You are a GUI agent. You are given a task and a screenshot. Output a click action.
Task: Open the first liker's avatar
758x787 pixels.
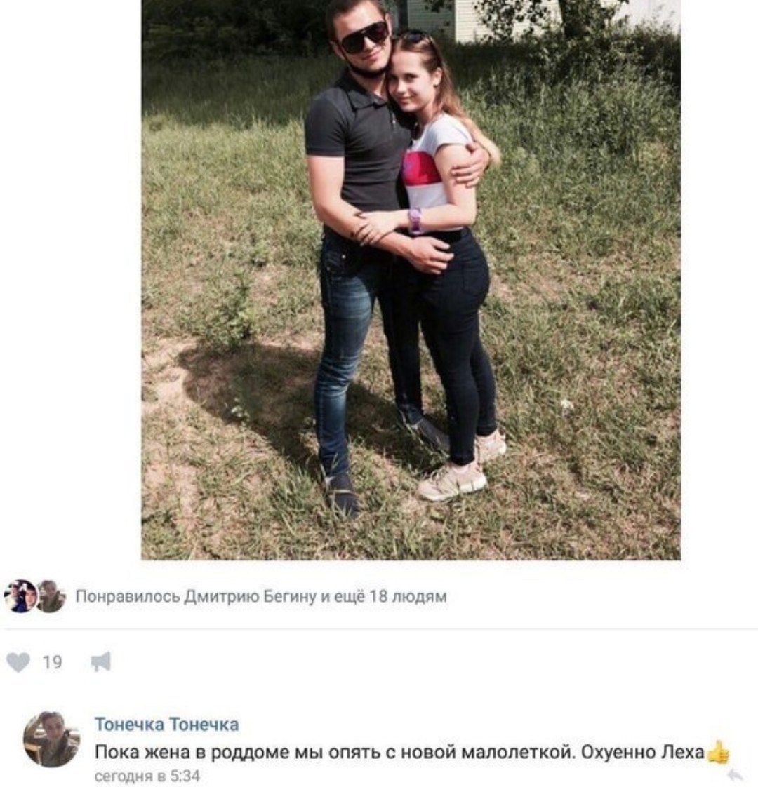point(20,596)
